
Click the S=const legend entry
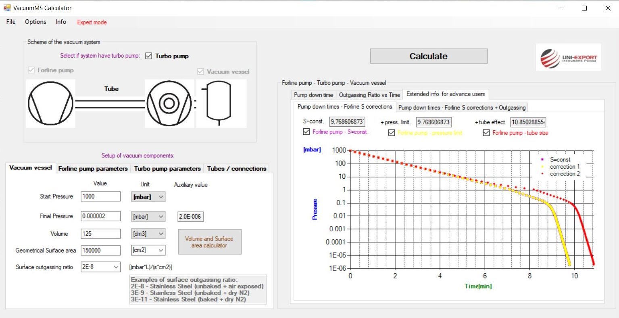pos(560,159)
